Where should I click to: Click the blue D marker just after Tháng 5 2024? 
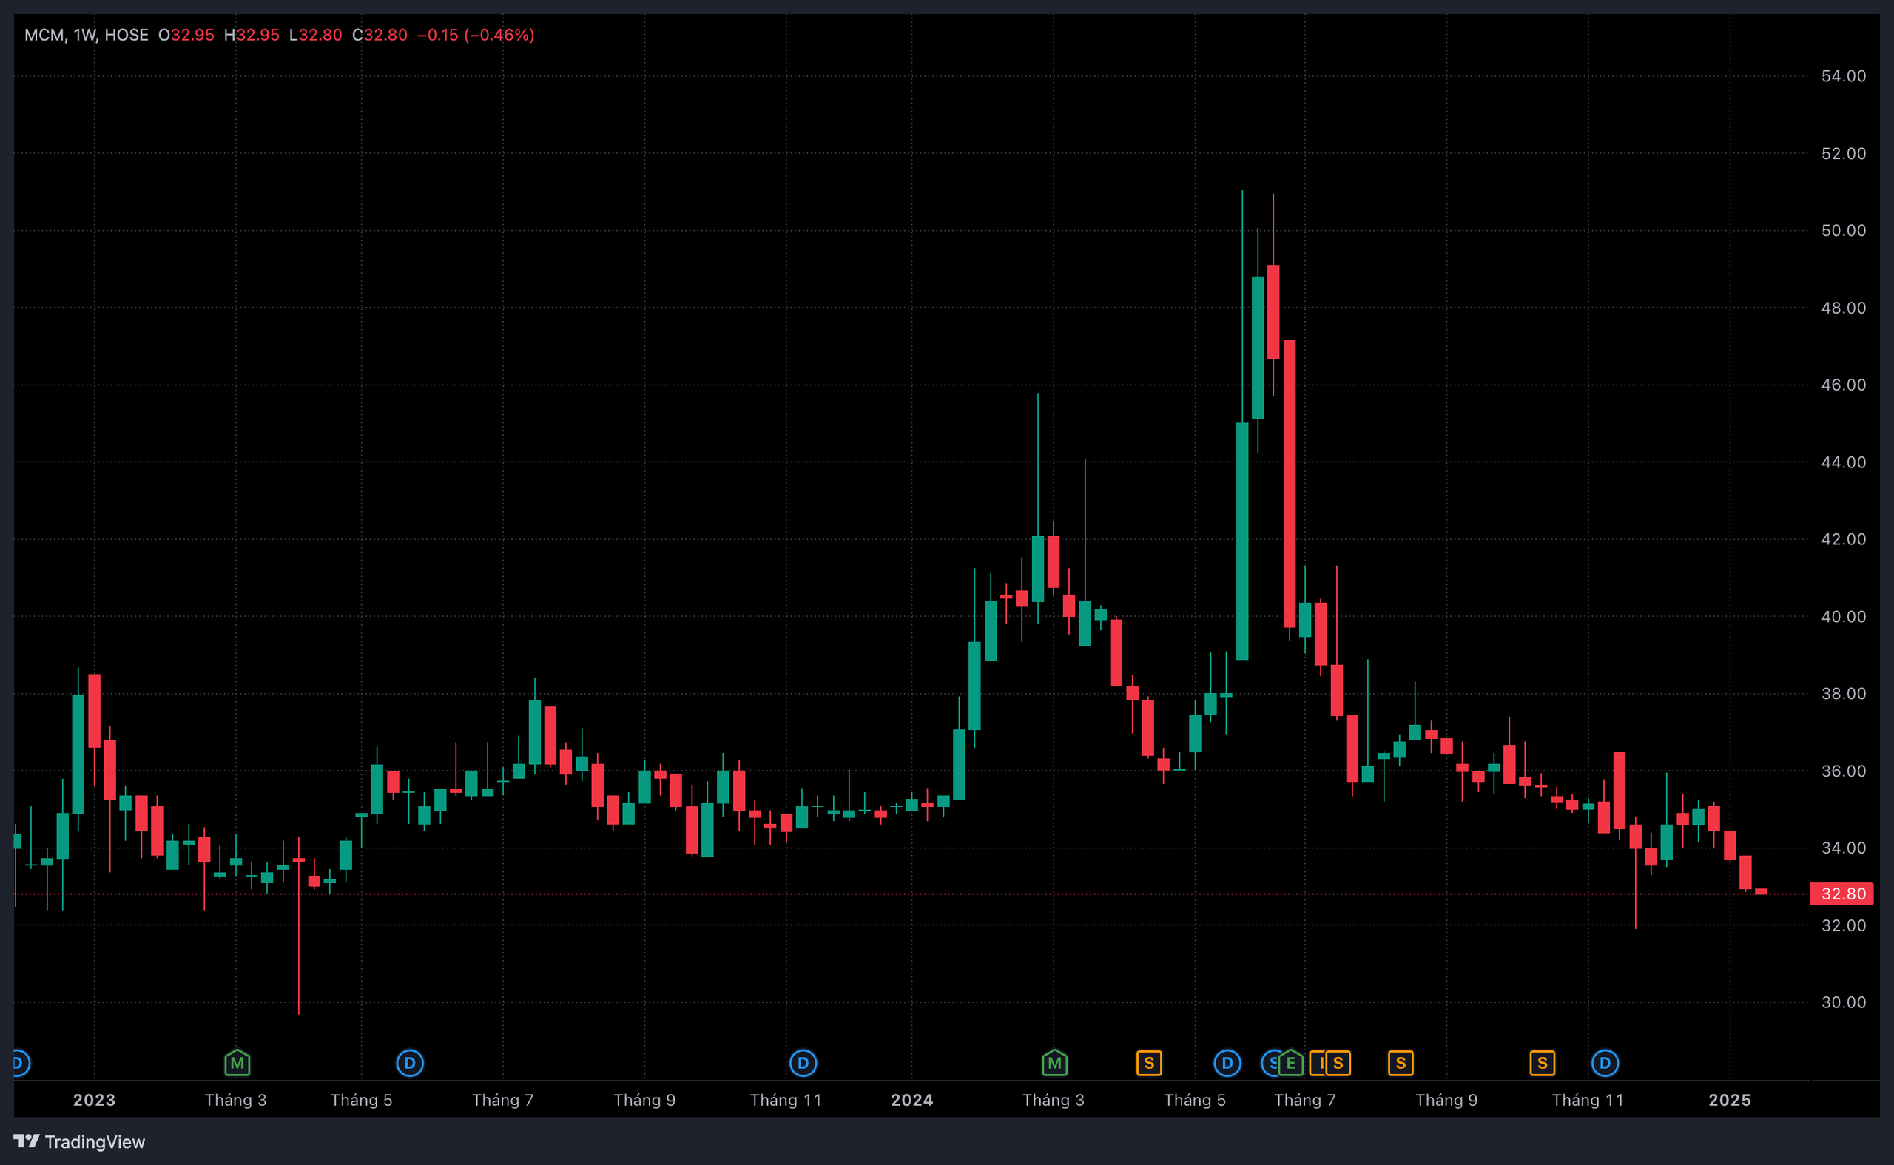coord(1227,1064)
